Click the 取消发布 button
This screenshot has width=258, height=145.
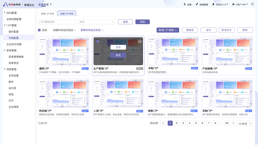coord(226,30)
